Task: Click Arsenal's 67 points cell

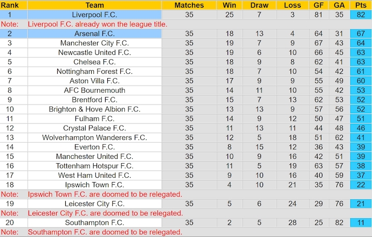Action: [x=361, y=33]
